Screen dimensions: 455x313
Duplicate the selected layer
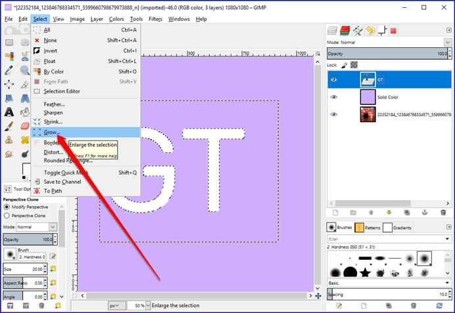407,213
